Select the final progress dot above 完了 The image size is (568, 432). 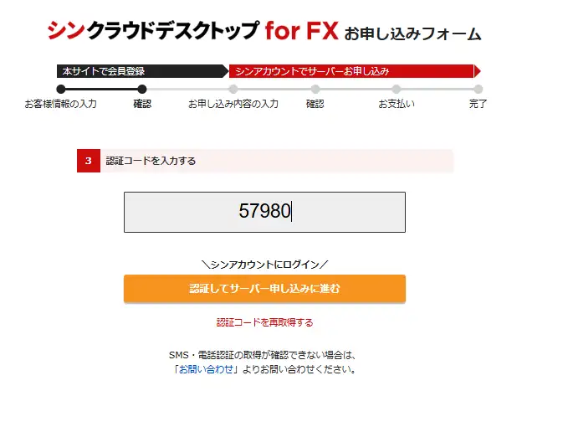(x=478, y=90)
